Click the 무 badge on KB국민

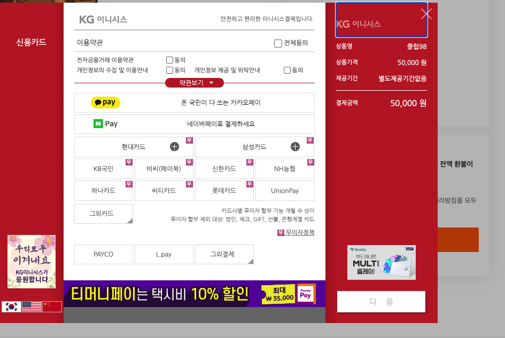click(129, 162)
